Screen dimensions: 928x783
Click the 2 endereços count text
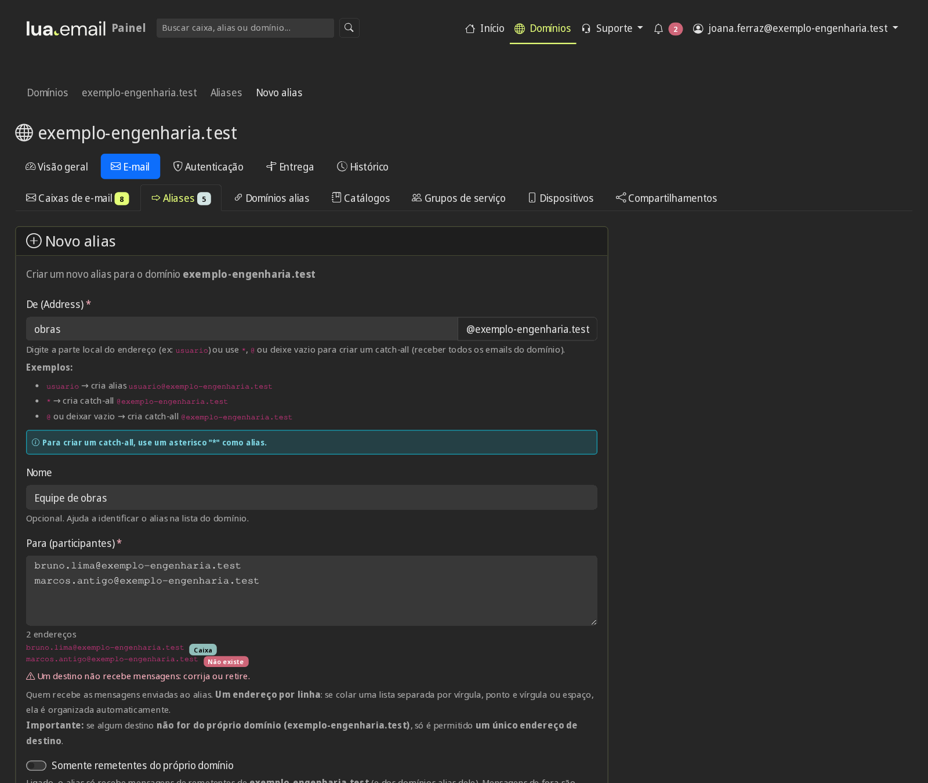51,635
